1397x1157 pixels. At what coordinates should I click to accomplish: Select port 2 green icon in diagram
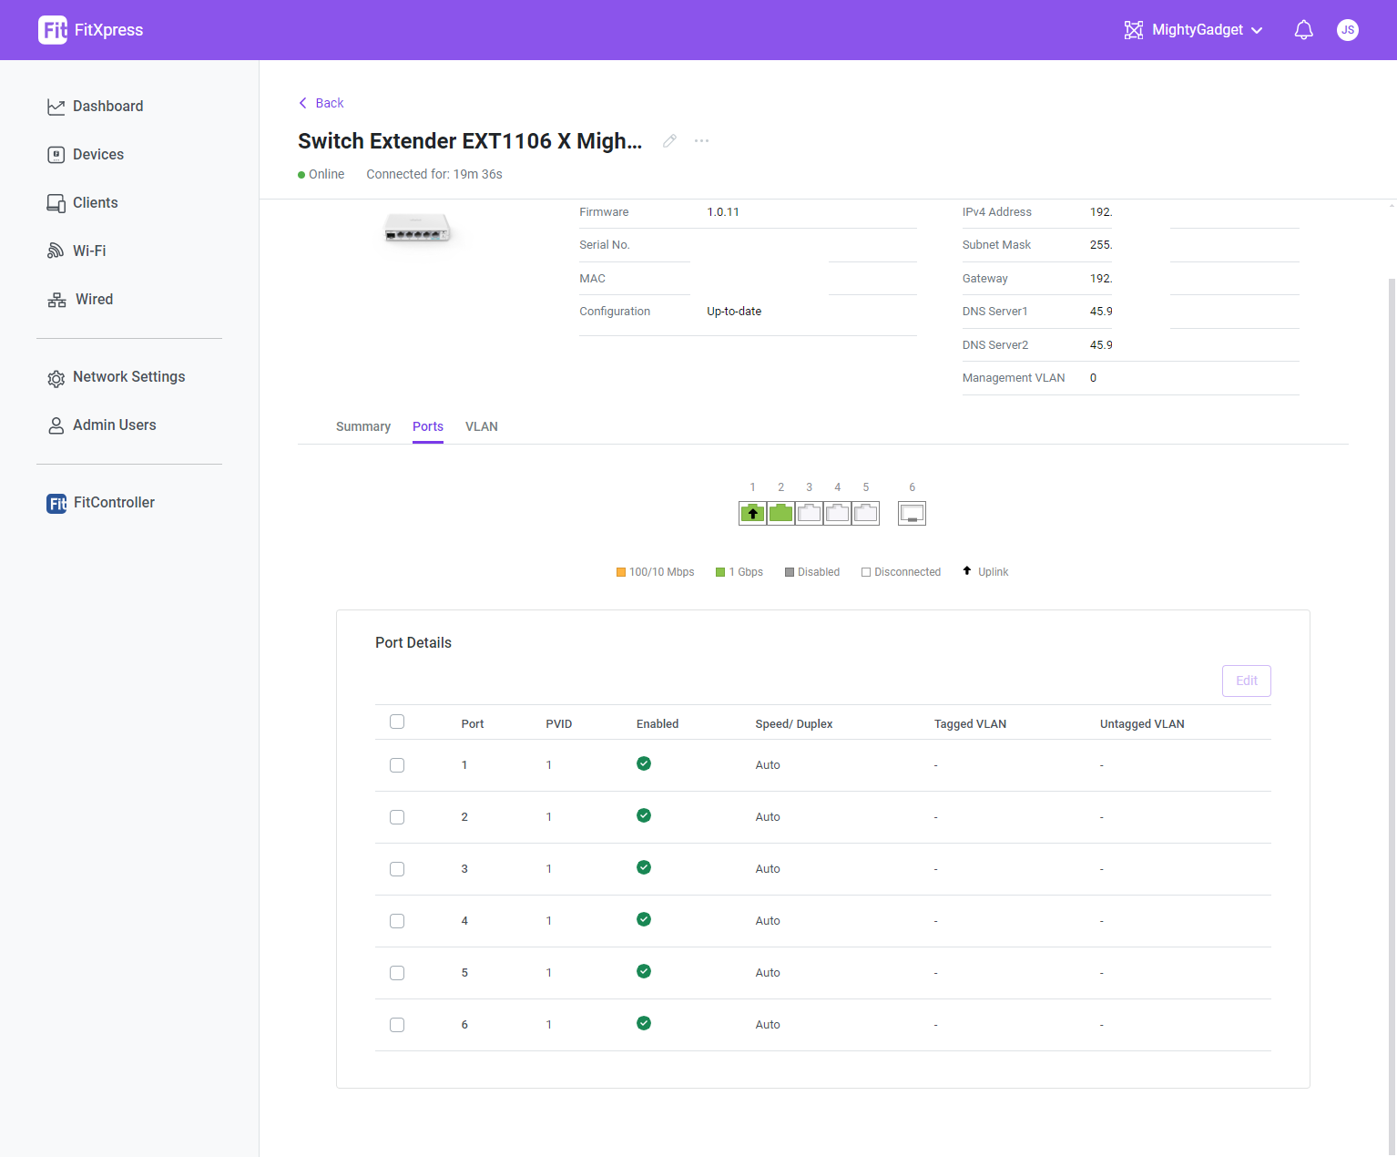(780, 514)
